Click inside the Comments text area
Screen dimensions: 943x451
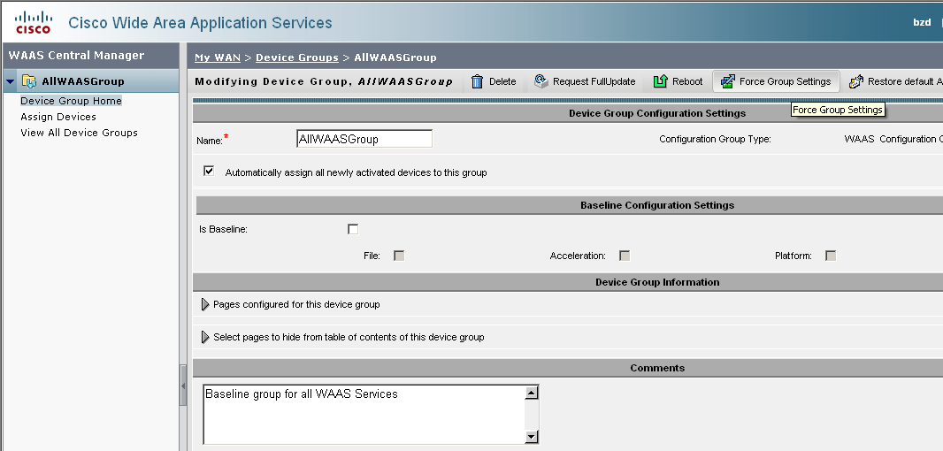(x=364, y=415)
